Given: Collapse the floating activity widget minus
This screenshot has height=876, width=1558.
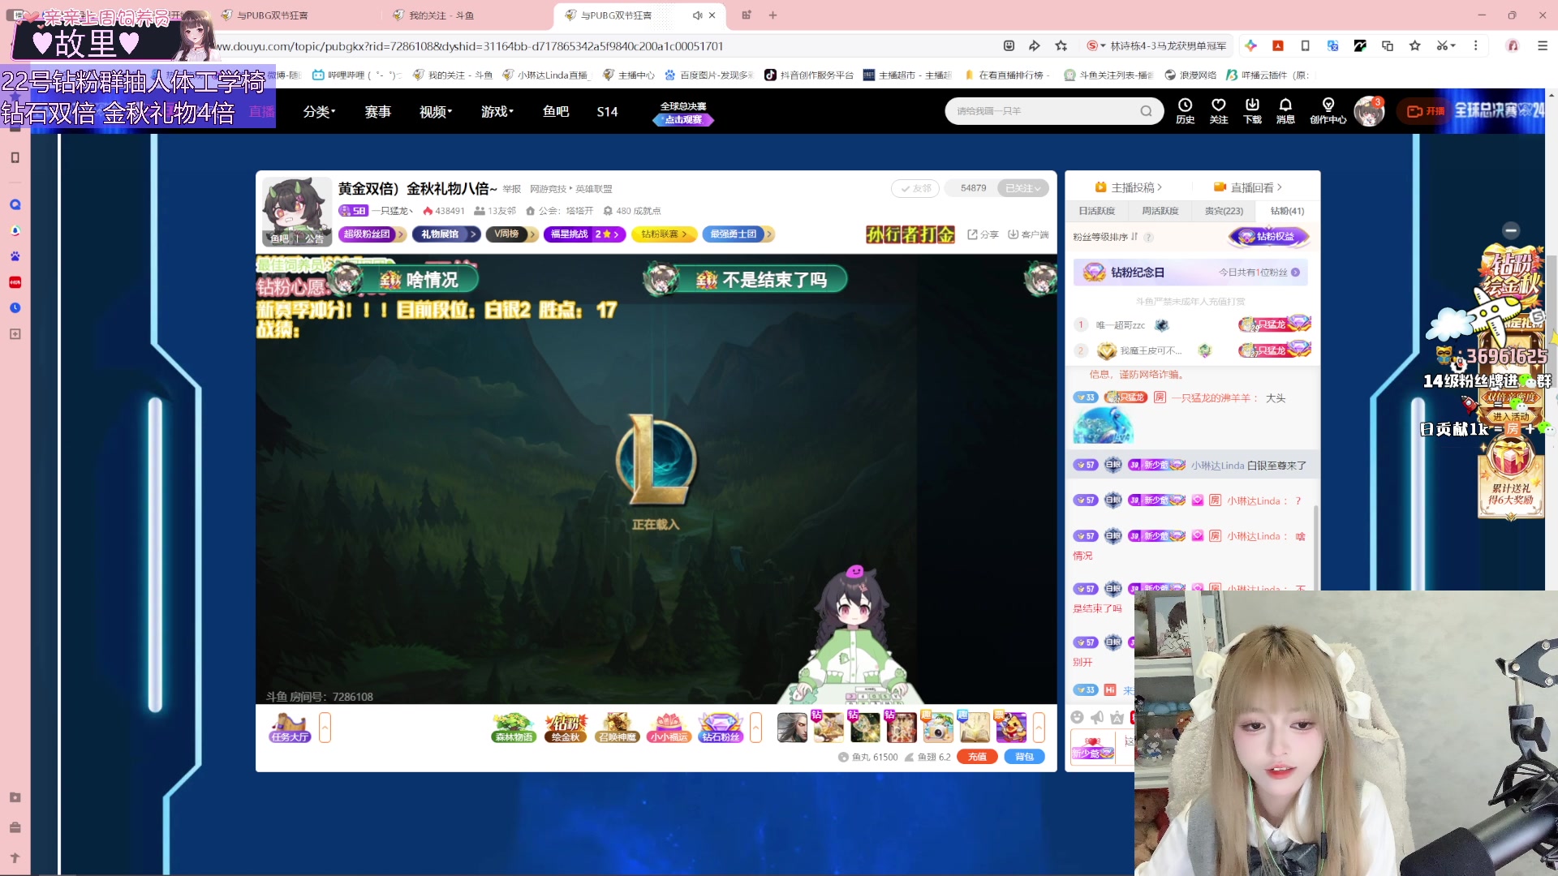Looking at the screenshot, I should click(1511, 230).
